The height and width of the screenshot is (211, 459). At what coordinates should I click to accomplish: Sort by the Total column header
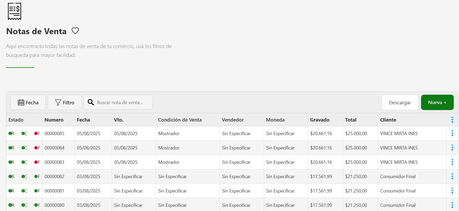(x=350, y=120)
